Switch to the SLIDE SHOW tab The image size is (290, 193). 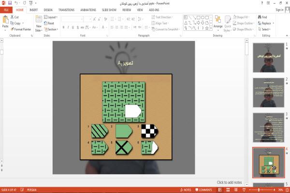point(109,10)
